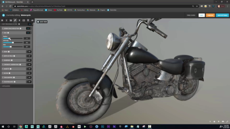Click the orange Publish button
This screenshot has height=129, width=230.
tap(210, 15)
